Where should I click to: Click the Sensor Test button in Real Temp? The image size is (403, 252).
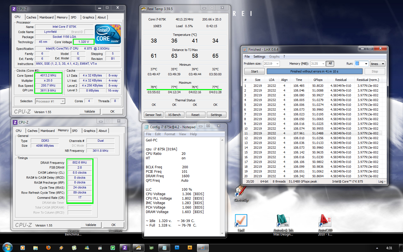tap(153, 115)
